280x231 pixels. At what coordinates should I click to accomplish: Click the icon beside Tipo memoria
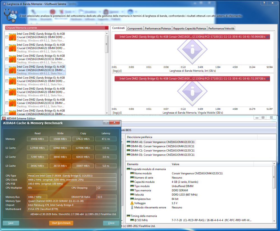coord(132,190)
